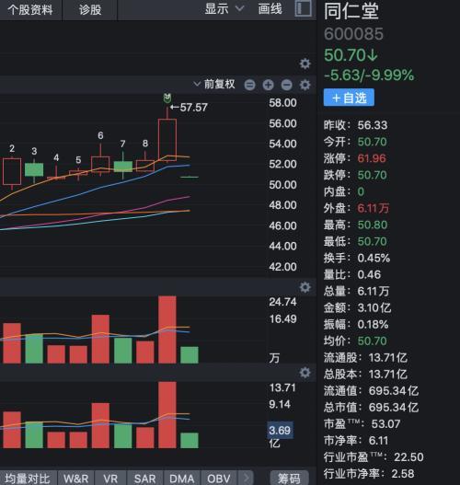Click the 昨收 value 56.33
The width and height of the screenshot is (460, 485).
373,125
